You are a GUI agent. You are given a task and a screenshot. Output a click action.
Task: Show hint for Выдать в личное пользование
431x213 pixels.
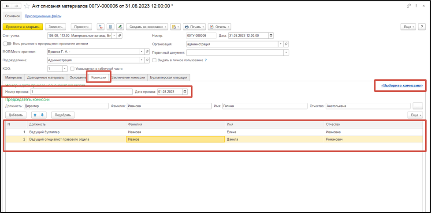click(x=205, y=60)
